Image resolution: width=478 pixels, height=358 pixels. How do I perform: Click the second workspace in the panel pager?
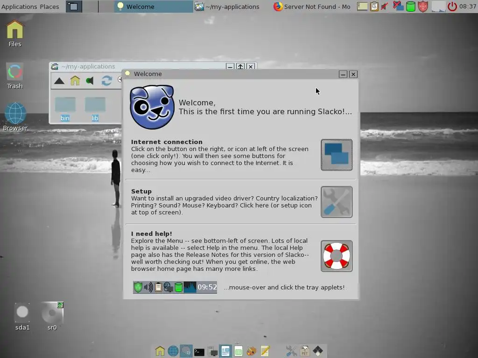[x=90, y=7]
